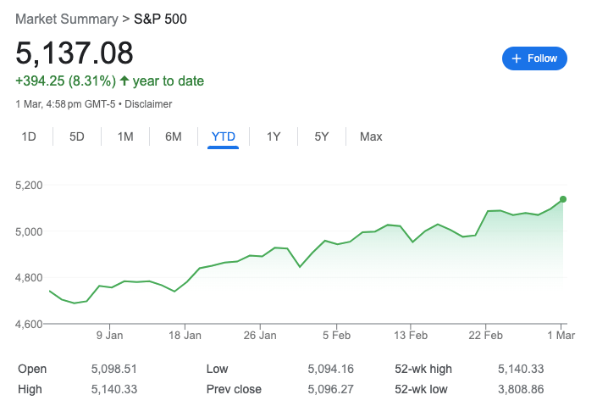Screen dimensions: 597x406
Task: Click the Follow button
Action: tap(534, 58)
